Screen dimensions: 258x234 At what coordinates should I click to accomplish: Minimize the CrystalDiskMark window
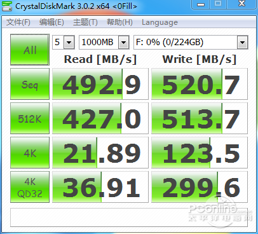point(201,4)
